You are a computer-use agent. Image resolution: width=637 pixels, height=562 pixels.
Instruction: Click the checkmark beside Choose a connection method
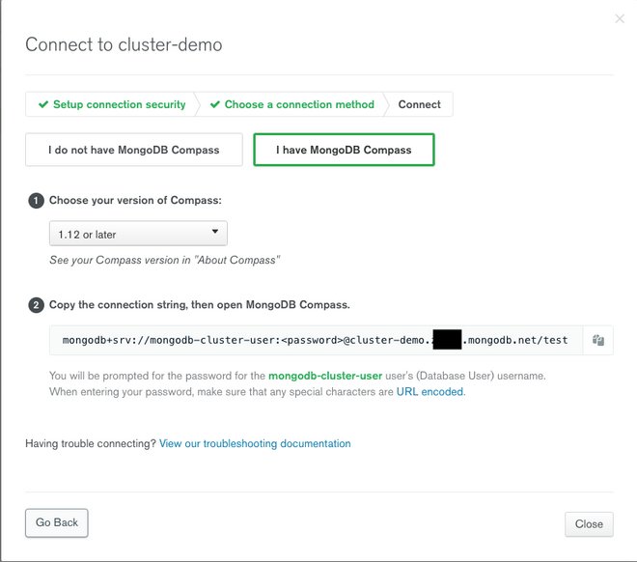pos(214,104)
